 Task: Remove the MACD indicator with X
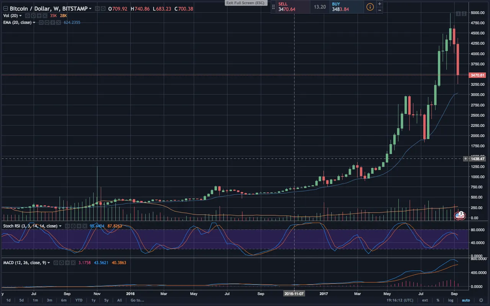(x=73, y=263)
